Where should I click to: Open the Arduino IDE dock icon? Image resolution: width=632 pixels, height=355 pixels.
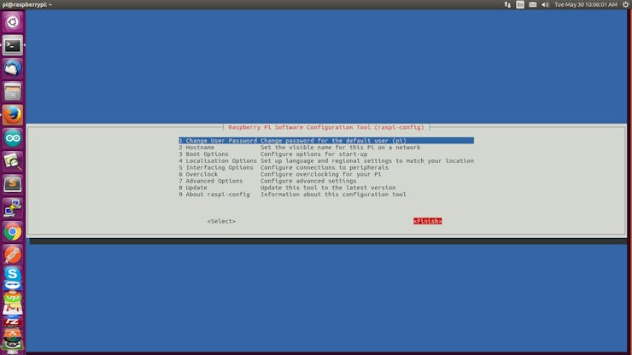click(x=13, y=138)
